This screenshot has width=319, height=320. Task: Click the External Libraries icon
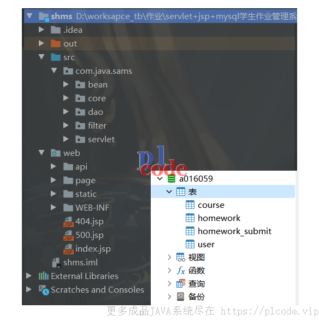pos(44,276)
